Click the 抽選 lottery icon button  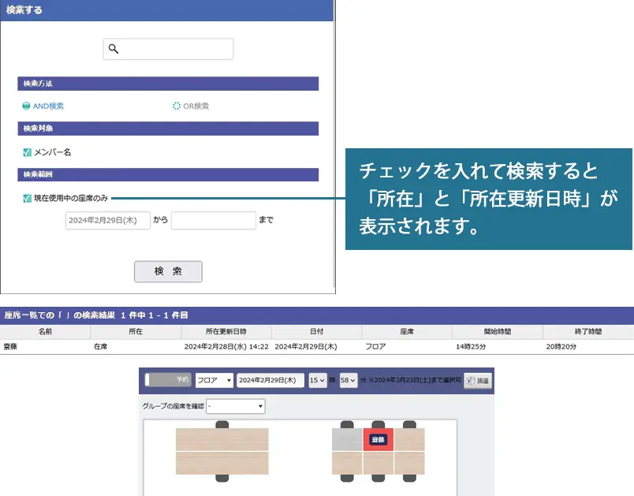tap(478, 380)
